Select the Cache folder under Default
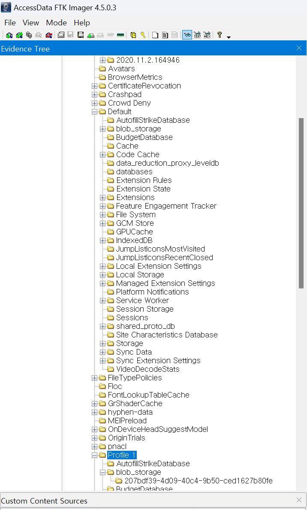Image resolution: width=307 pixels, height=510 pixels. [x=127, y=146]
